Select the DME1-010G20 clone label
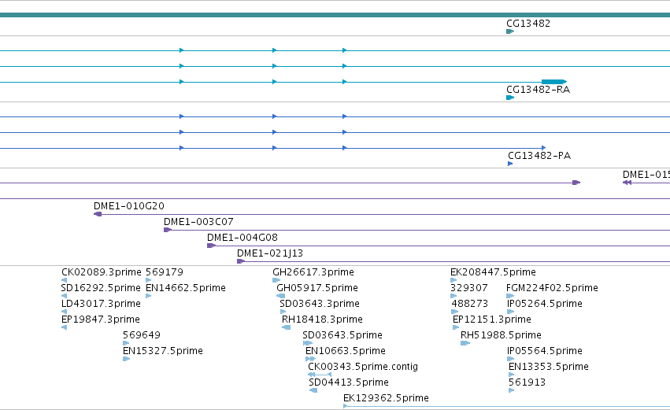 pos(129,206)
